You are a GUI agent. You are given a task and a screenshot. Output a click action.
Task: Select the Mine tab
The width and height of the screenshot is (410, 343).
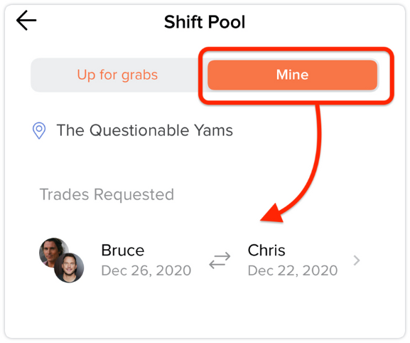tap(292, 75)
